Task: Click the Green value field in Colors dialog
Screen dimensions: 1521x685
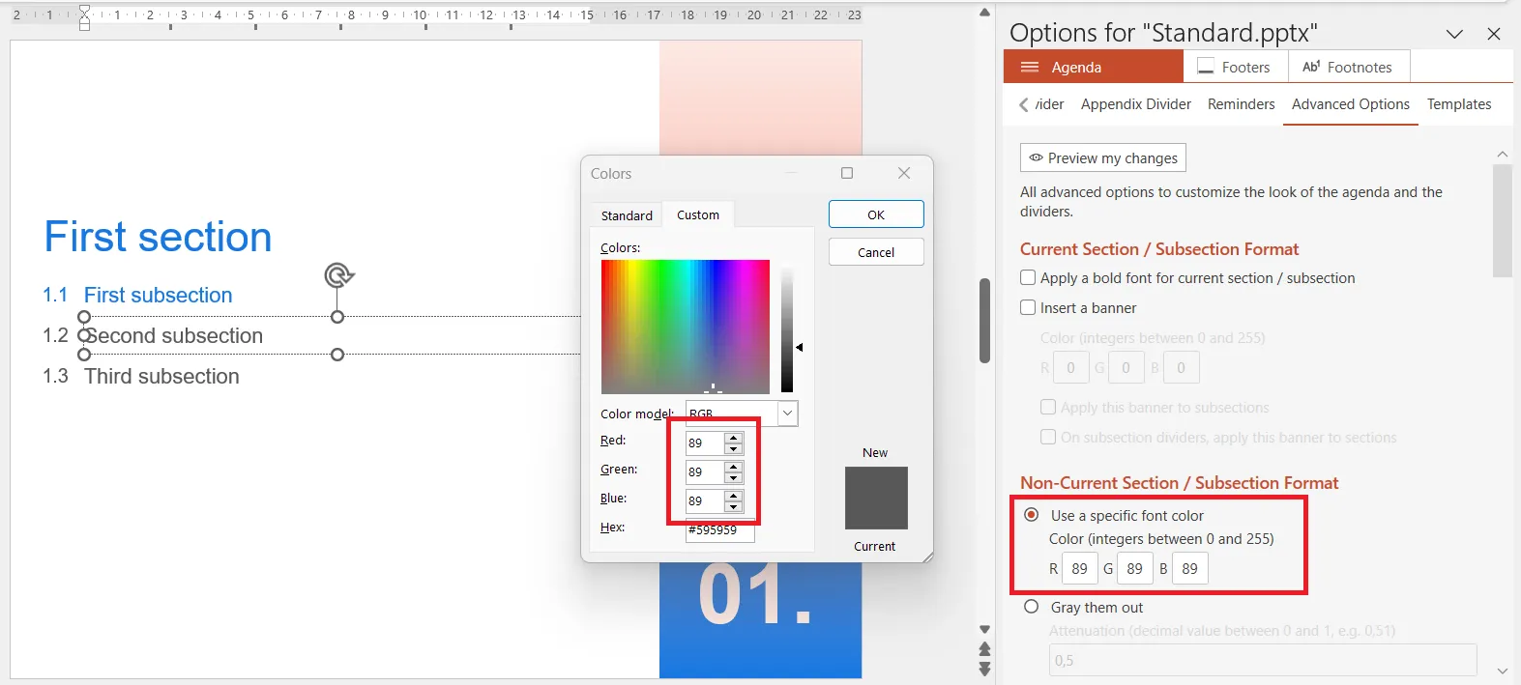Action: click(704, 472)
